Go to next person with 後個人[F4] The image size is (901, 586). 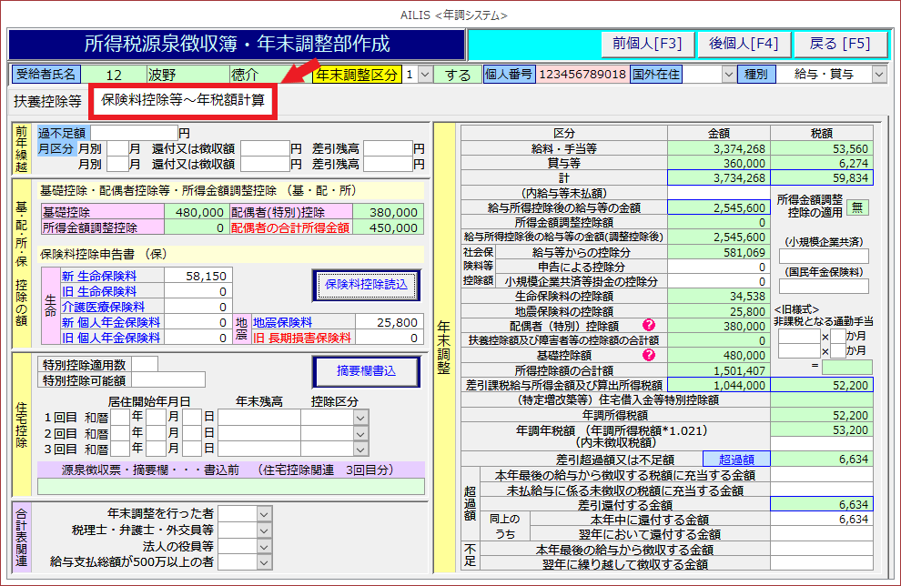click(744, 44)
